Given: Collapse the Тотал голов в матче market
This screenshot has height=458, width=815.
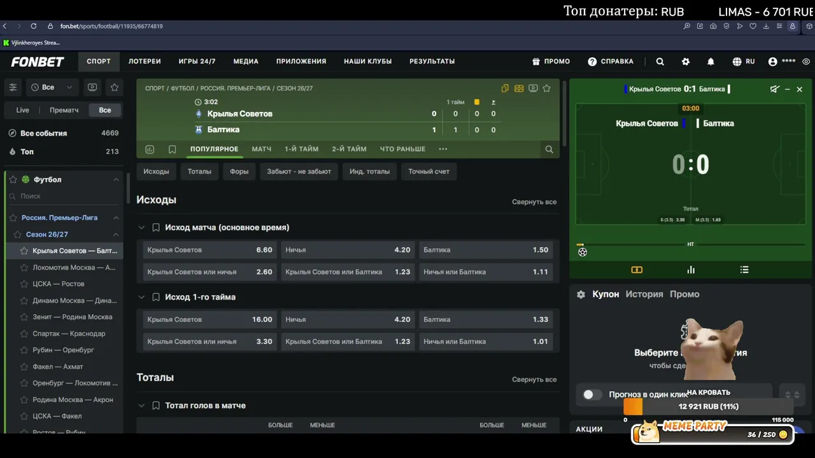Looking at the screenshot, I should (x=141, y=405).
